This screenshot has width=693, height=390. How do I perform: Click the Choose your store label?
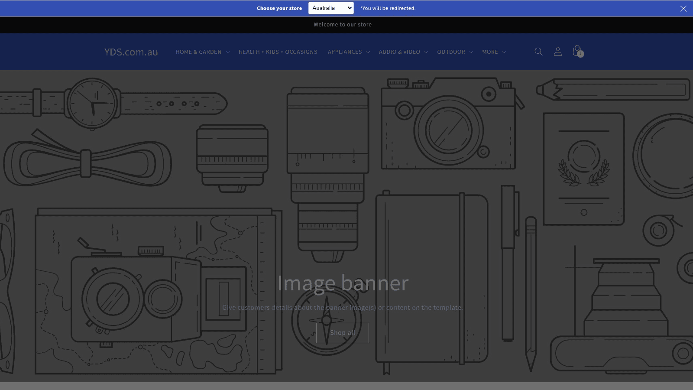click(x=279, y=8)
